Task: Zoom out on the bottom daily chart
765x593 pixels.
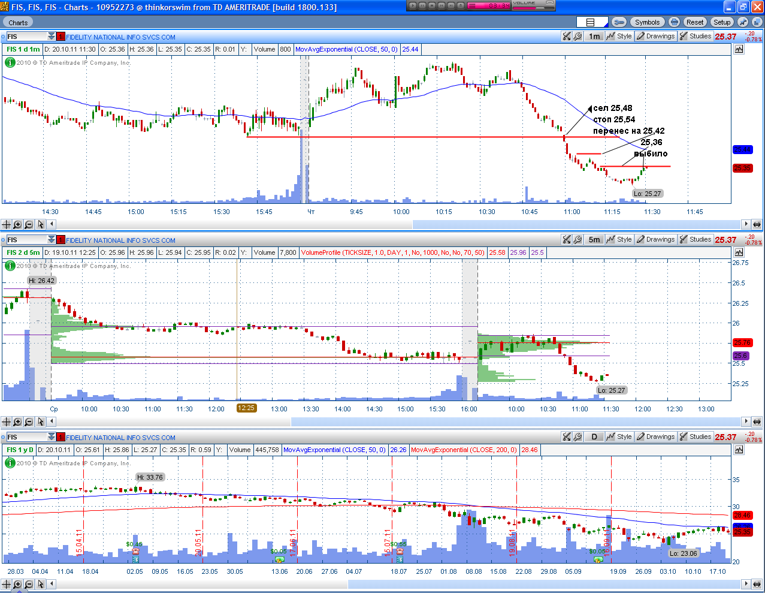Action: pyautogui.click(x=29, y=584)
